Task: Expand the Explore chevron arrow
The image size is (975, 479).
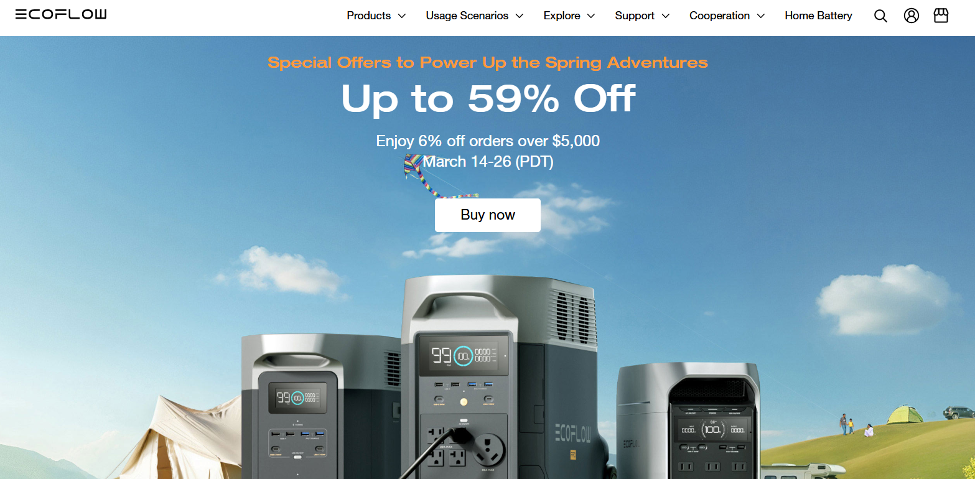Action: (x=590, y=16)
